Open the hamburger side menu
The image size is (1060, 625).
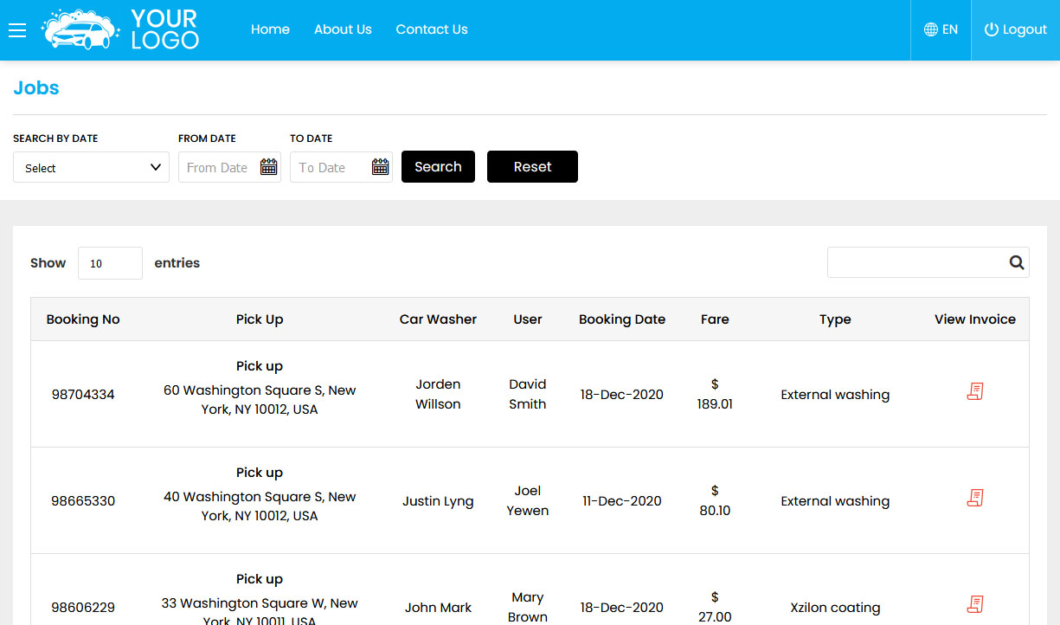pos(17,30)
